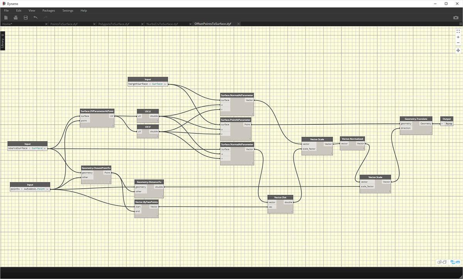Export workspace with the camera icon
Screen dimensions: 463x279
[456, 18]
